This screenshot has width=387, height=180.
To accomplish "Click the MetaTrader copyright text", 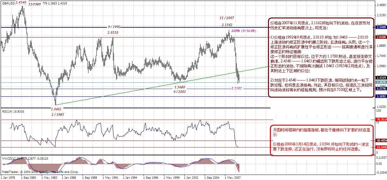I will pyautogui.click(x=41, y=172).
